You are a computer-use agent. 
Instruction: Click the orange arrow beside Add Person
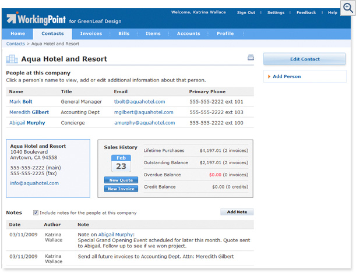[x=269, y=77]
